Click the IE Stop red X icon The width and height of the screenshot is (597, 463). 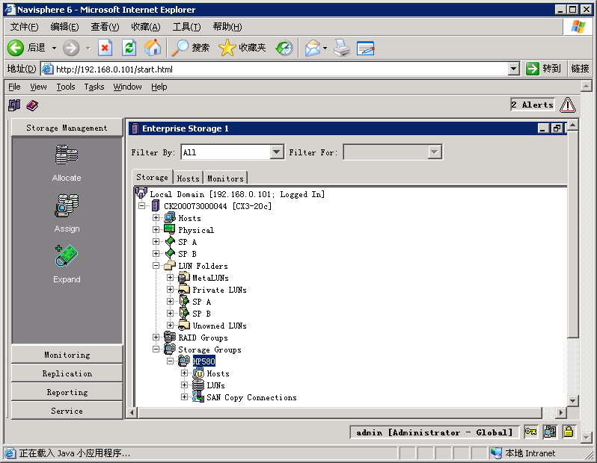click(105, 48)
